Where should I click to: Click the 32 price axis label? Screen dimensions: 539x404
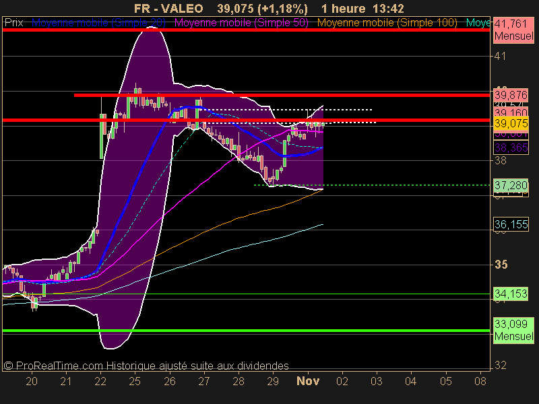500,365
